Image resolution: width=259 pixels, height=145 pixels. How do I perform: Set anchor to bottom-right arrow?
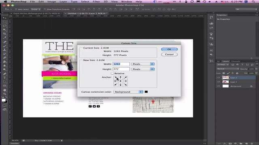[x=125, y=85]
